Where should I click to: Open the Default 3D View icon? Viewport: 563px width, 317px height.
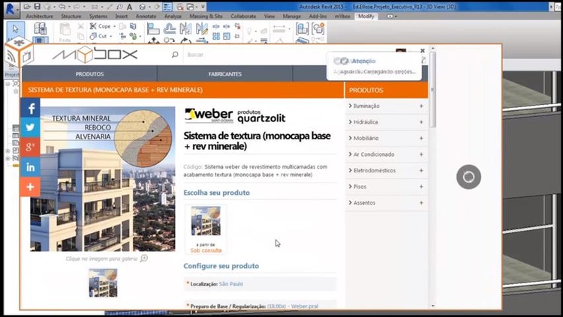tap(142, 7)
